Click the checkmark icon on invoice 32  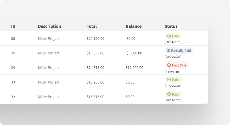tap(169, 94)
